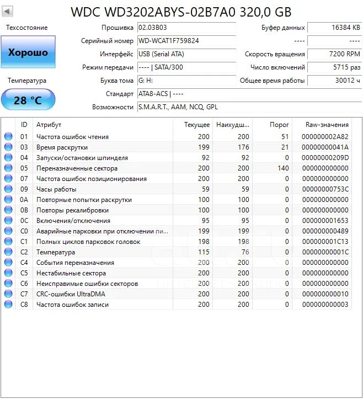Click the Режим передачи field SATA/300
Viewport: 363px width, 399px height.
(x=186, y=67)
